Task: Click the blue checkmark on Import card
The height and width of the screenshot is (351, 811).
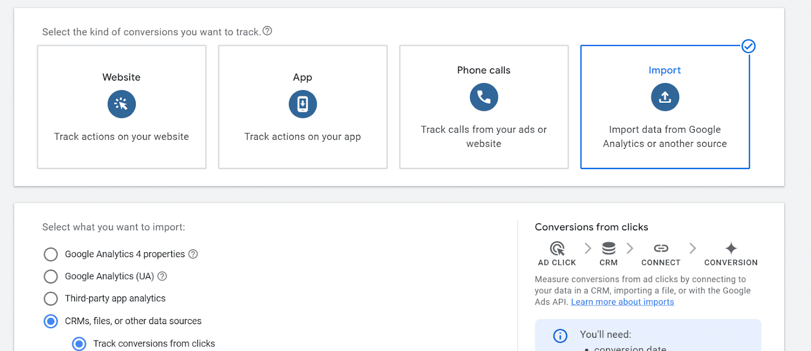Action: point(749,47)
